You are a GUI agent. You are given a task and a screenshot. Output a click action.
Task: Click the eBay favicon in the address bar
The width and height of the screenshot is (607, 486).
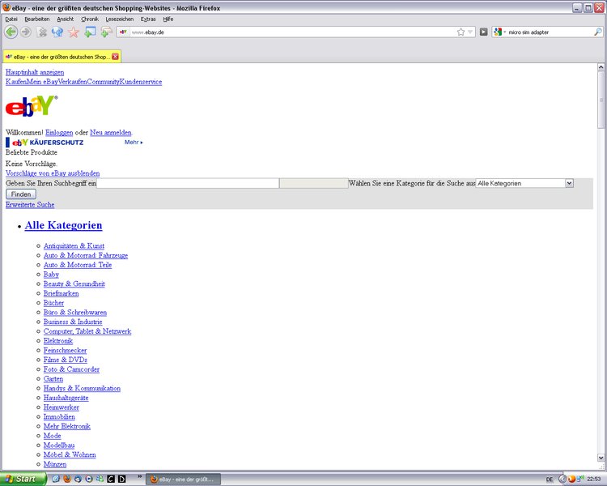coord(123,32)
